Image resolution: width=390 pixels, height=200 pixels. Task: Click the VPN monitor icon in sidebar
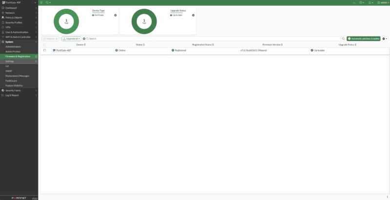click(3, 27)
